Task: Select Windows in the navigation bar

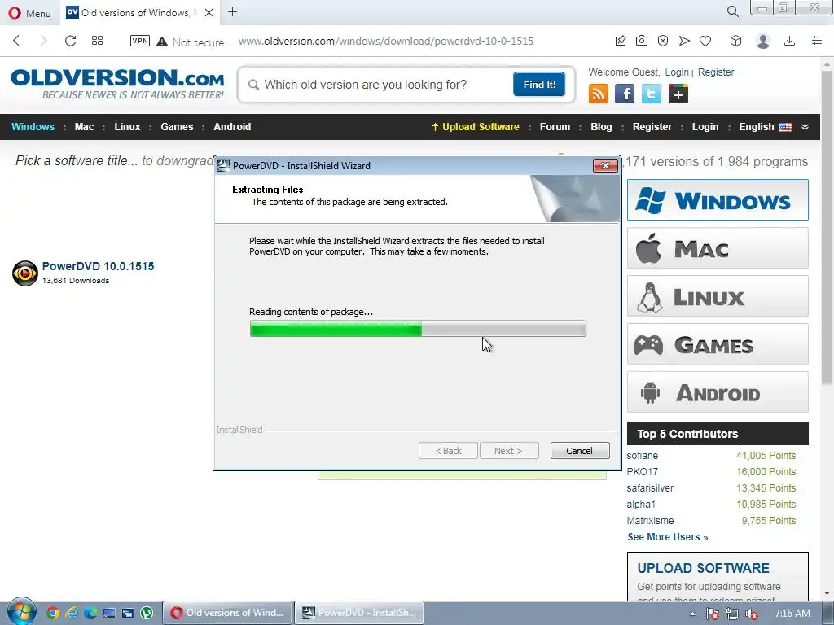Action: [x=33, y=126]
